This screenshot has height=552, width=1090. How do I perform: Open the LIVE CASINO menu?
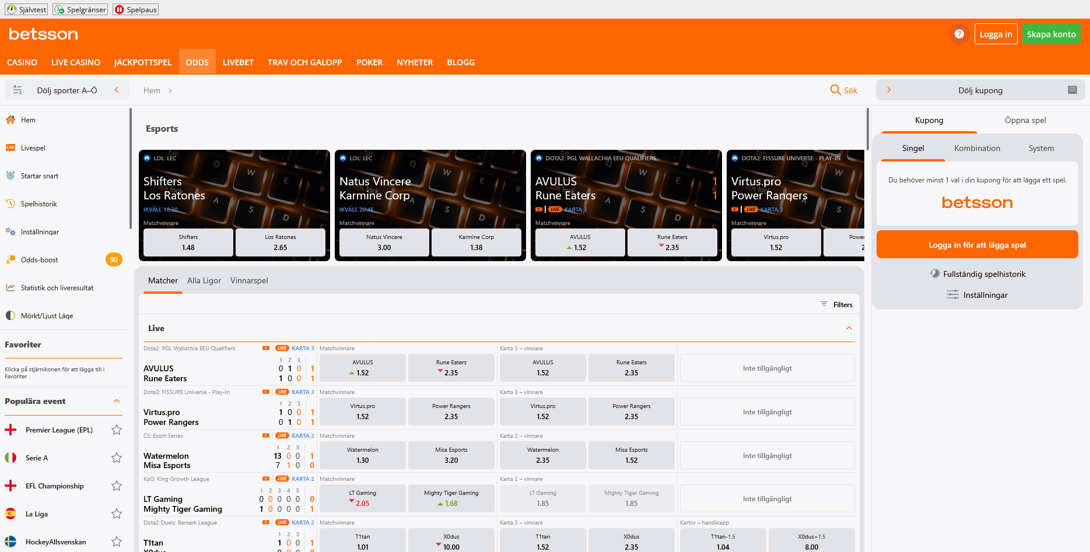(x=76, y=62)
